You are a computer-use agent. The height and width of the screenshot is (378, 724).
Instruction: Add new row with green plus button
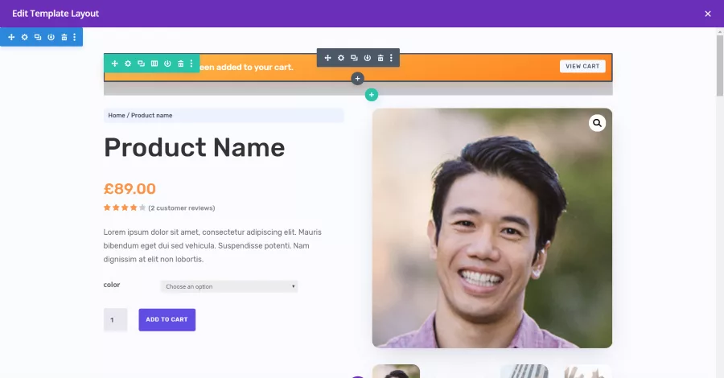click(371, 95)
